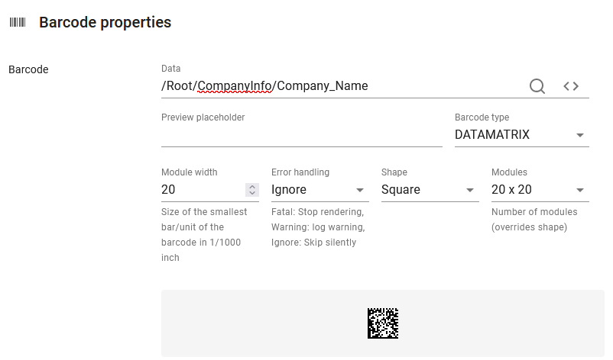613x360 pixels.
Task: Click the barcode icon beside Barcode properties heading
Action: [x=18, y=22]
